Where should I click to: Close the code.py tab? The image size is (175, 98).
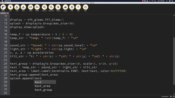[8, 13]
